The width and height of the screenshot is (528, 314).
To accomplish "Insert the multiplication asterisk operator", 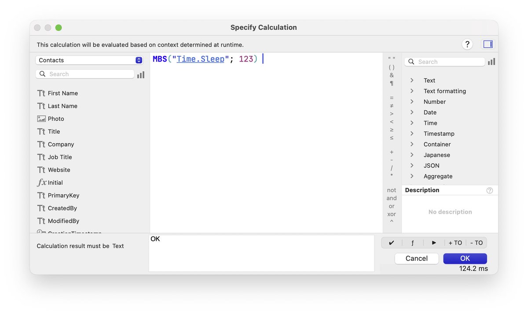I will pos(392,176).
